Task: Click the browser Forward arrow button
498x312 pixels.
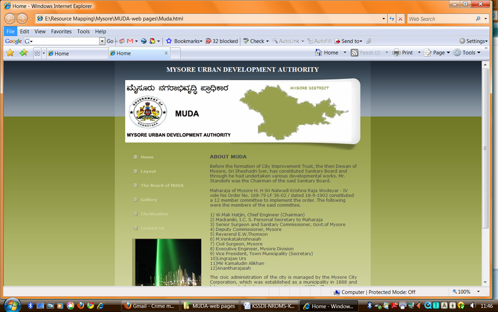Action: pos(22,19)
